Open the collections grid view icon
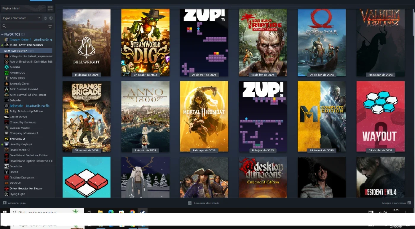The width and height of the screenshot is (415, 229). tap(50, 8)
